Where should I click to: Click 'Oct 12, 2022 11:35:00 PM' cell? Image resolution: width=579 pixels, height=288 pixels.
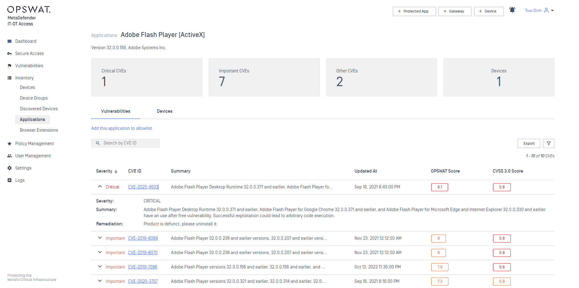tap(377, 267)
